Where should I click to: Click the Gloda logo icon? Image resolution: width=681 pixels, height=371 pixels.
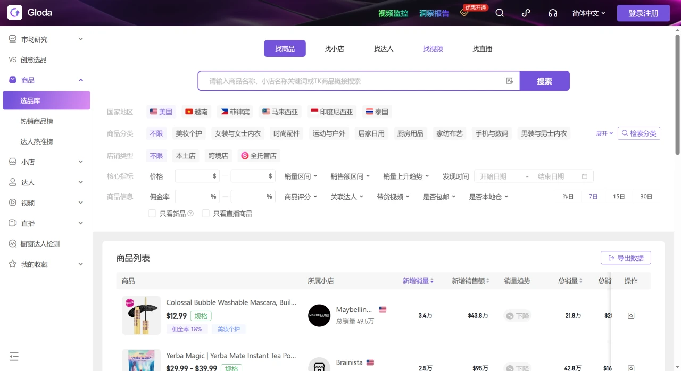pos(14,12)
